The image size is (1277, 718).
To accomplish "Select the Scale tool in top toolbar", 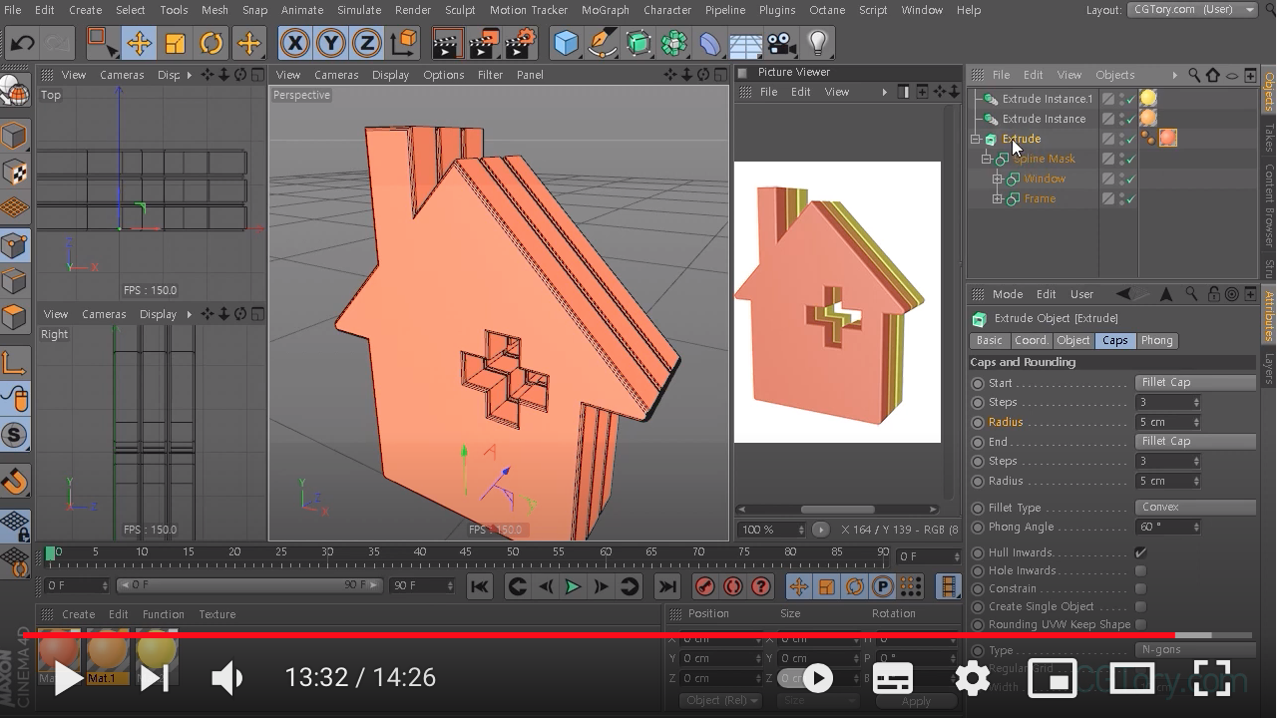I will pos(175,43).
